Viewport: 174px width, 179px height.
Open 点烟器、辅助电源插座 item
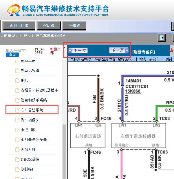point(39,90)
